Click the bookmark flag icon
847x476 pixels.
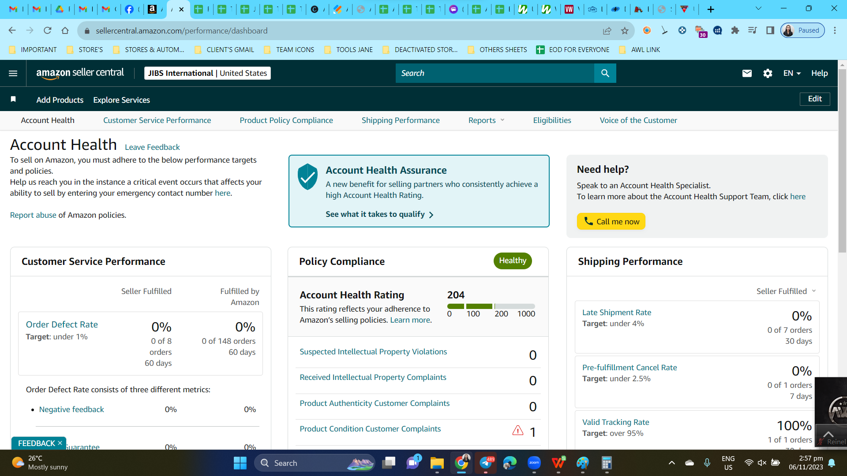click(13, 99)
